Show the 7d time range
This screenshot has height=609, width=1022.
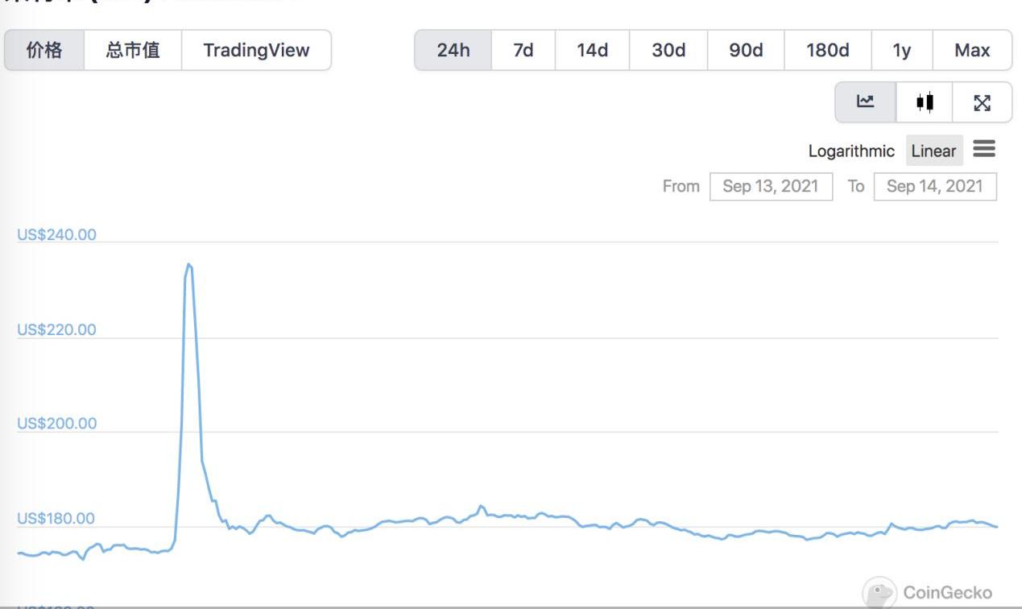523,50
